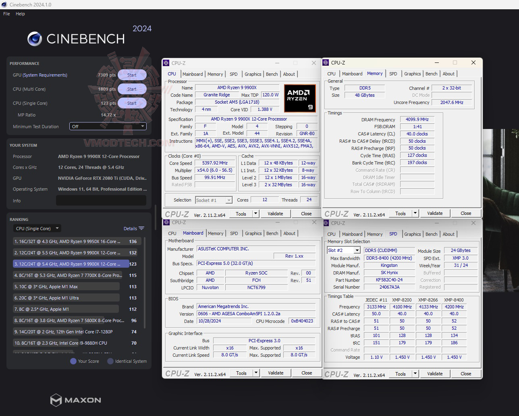519x416 pixels.
Task: Click the Identical System legend dot
Action: click(x=110, y=361)
